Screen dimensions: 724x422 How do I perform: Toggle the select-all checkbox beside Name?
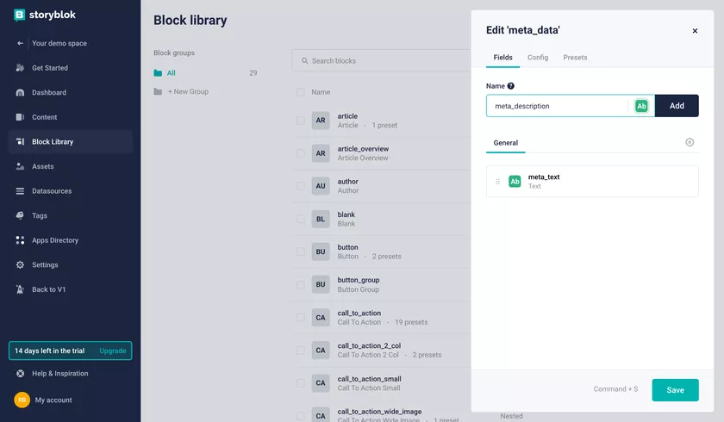coord(301,92)
